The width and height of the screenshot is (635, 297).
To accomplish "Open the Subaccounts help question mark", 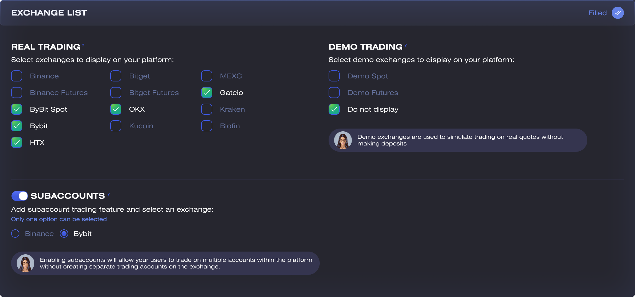I will click(109, 194).
